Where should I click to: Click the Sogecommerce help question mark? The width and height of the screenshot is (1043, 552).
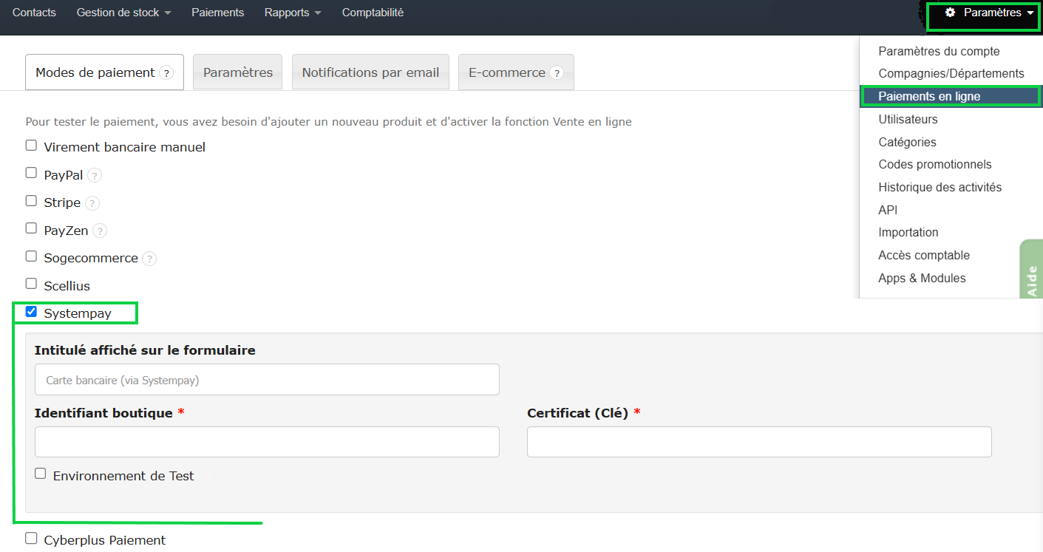point(149,258)
